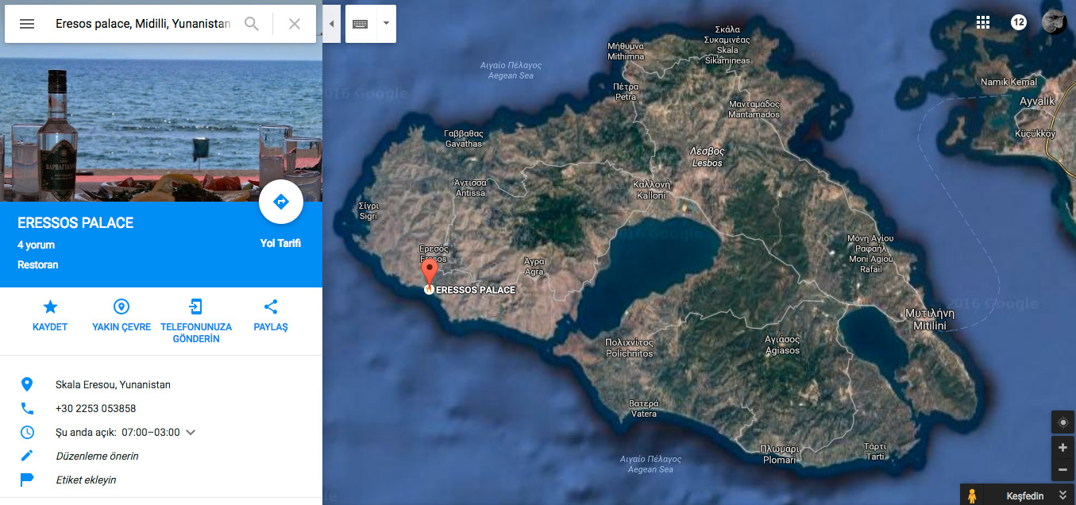
Task: Select the Street View pegman icon
Action: [x=971, y=495]
